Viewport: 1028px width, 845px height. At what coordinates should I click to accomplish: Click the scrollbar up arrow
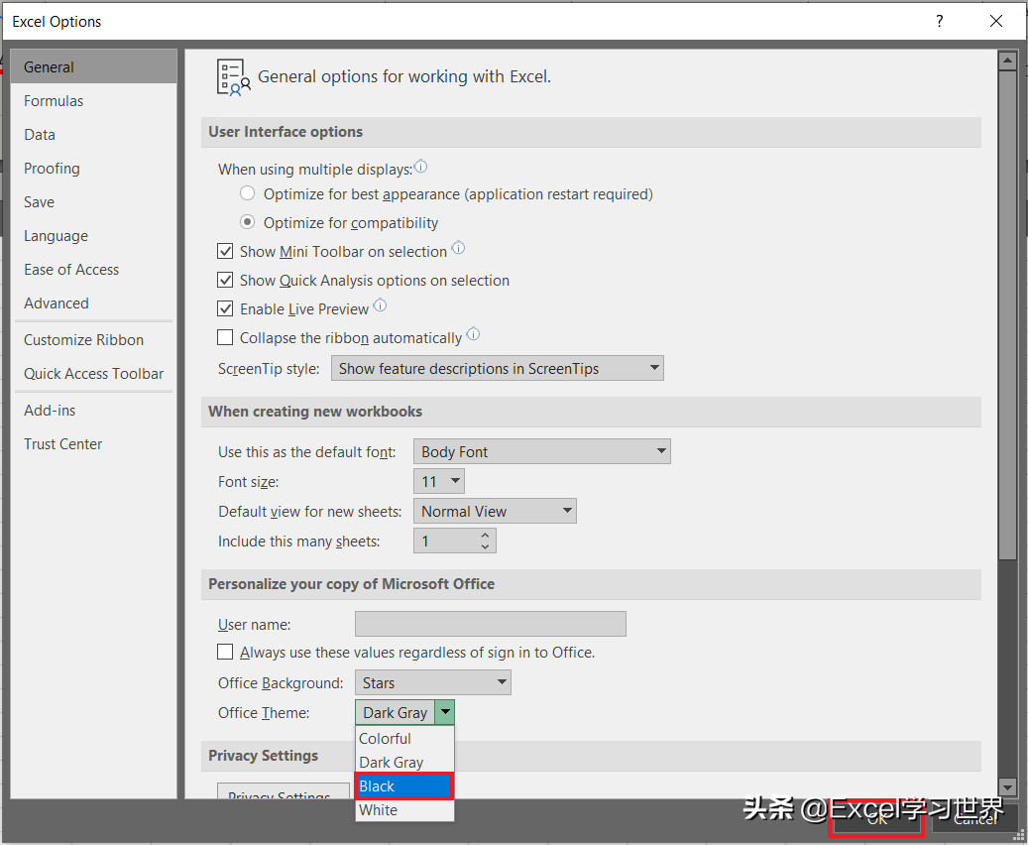click(1007, 60)
